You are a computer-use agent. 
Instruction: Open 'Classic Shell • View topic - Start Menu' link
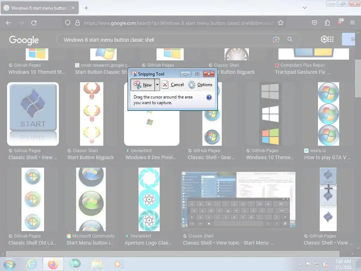pos(228,243)
